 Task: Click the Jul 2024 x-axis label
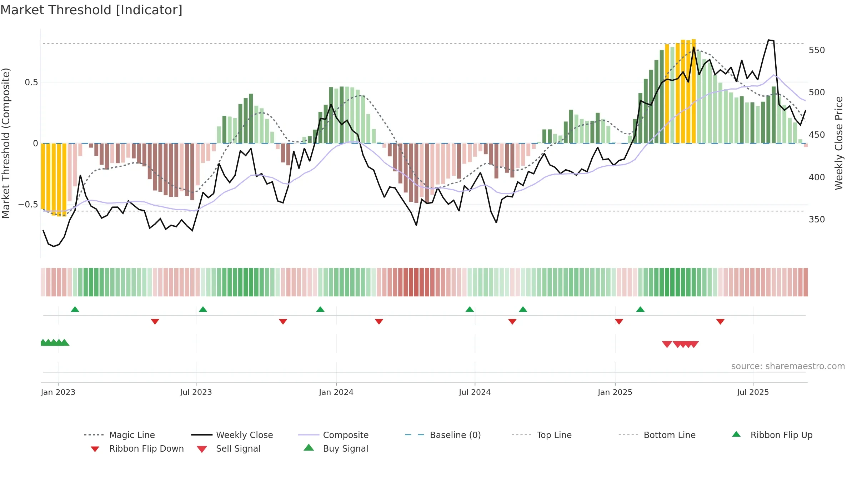[x=475, y=392]
